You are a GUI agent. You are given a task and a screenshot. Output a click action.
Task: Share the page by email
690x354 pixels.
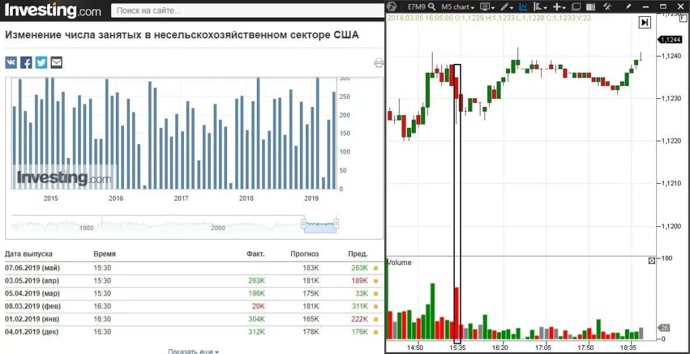[57, 63]
